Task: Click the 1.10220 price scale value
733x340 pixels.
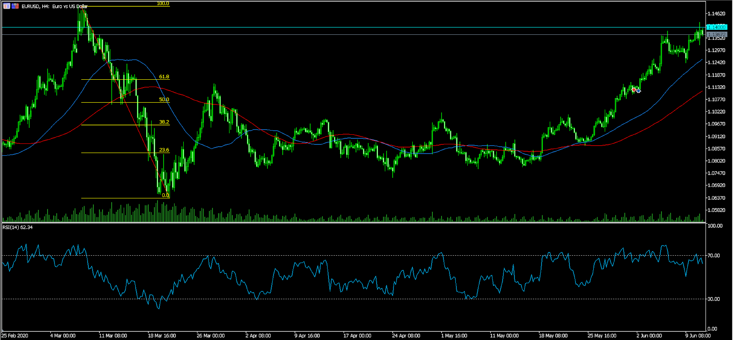Action: [x=717, y=112]
